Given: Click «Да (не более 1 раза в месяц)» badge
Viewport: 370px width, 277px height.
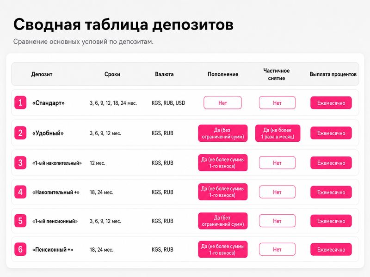Looking at the screenshot, I should 277,133.
